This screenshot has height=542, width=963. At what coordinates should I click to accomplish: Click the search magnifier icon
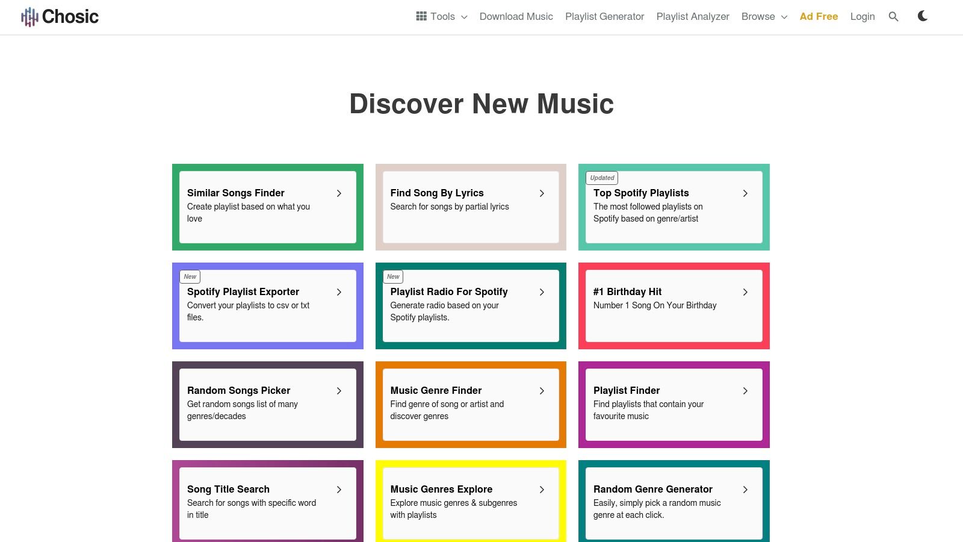pos(893,17)
